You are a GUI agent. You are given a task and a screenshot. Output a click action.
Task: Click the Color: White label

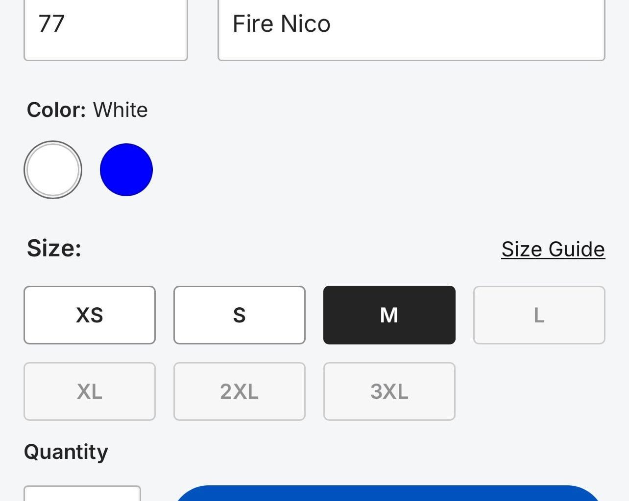[x=87, y=110]
